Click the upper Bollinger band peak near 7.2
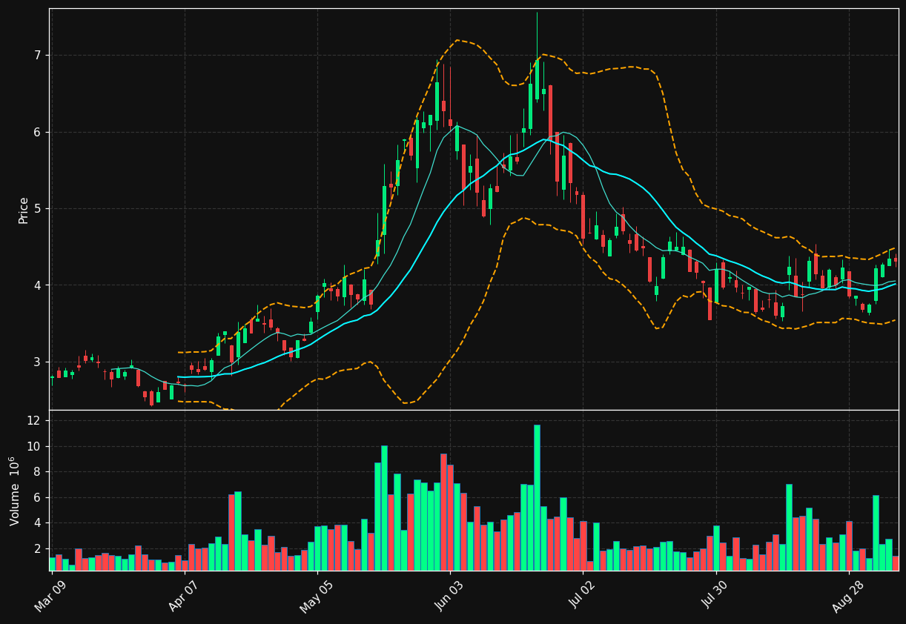Screen dimensions: 906x624 tap(457, 40)
